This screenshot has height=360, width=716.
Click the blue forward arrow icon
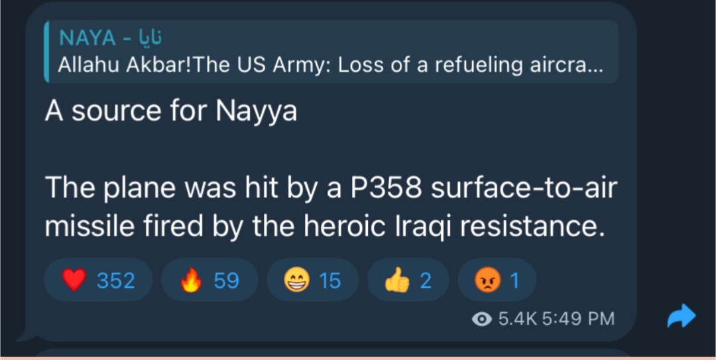click(681, 317)
